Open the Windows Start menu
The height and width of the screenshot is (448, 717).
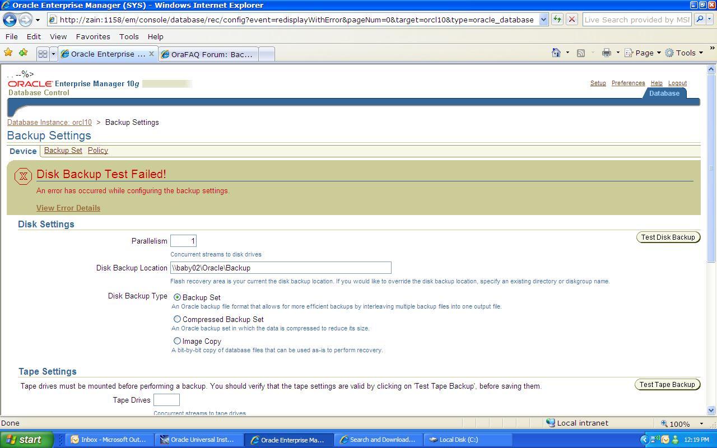tap(26, 440)
